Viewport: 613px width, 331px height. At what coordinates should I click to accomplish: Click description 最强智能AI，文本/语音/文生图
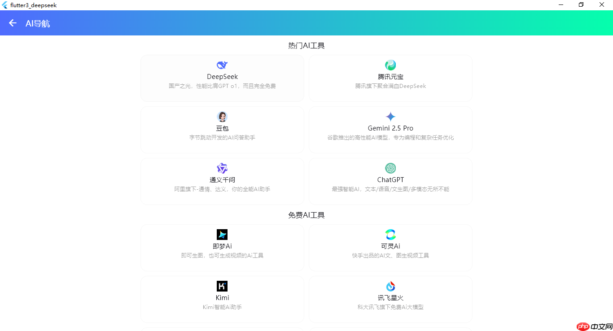pos(390,189)
